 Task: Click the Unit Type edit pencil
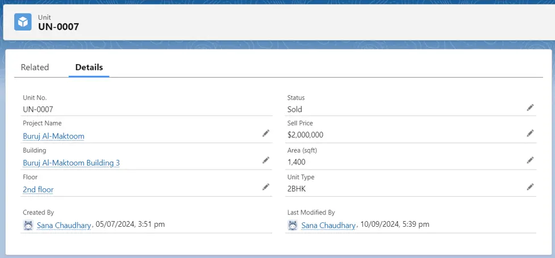(529, 187)
